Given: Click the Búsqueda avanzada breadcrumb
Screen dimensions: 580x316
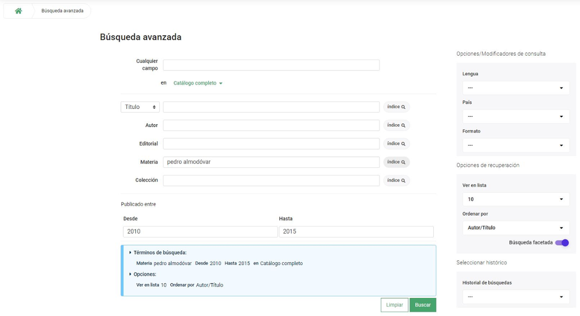Looking at the screenshot, I should 62,11.
